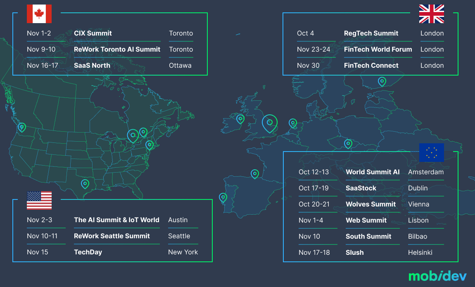Select the Seattle map pin on the US west coast
475x287 pixels.
(21, 127)
